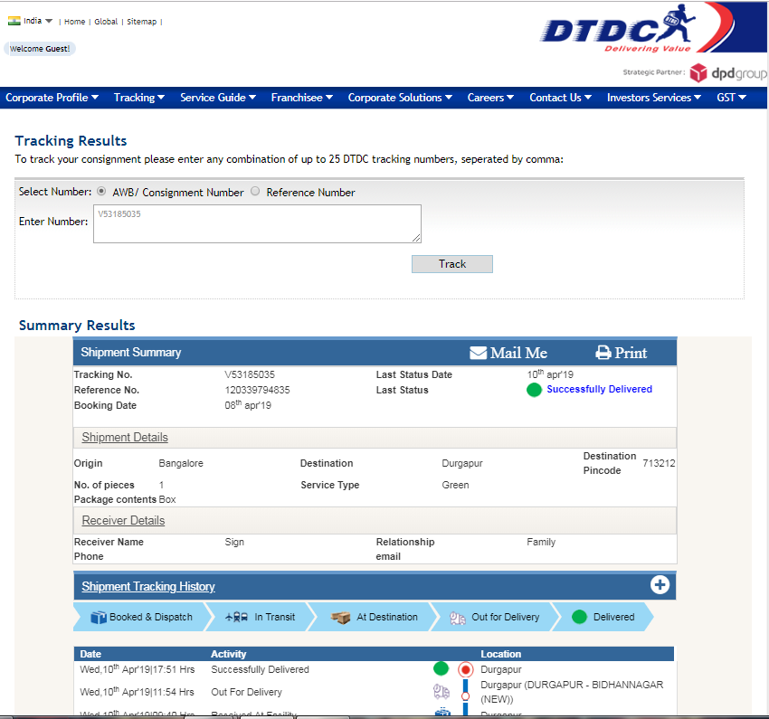The width and height of the screenshot is (769, 719).
Task: Open the Contact Us menu
Action: click(560, 98)
